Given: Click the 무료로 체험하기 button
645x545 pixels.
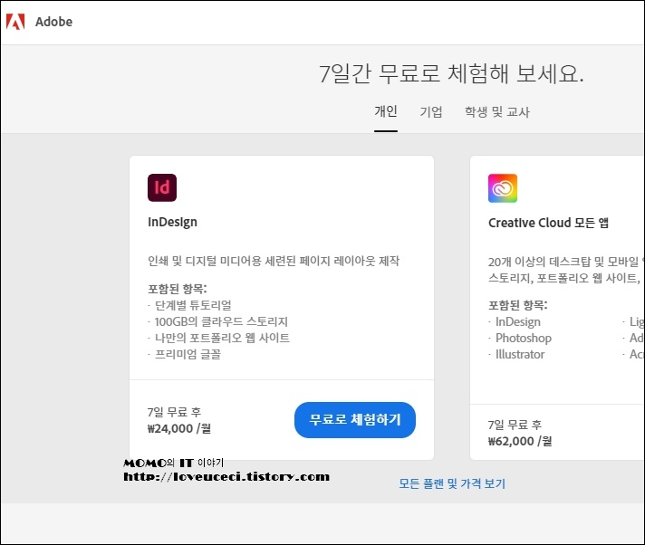Looking at the screenshot, I should [355, 420].
